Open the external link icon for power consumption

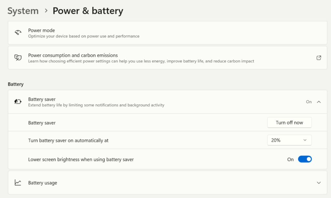pos(319,58)
